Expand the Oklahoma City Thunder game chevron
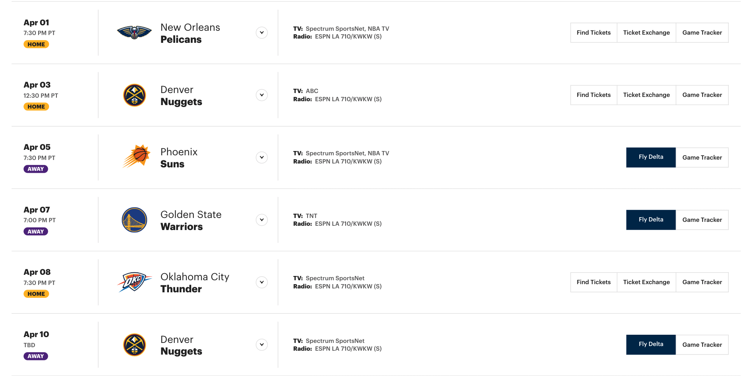 pos(262,282)
